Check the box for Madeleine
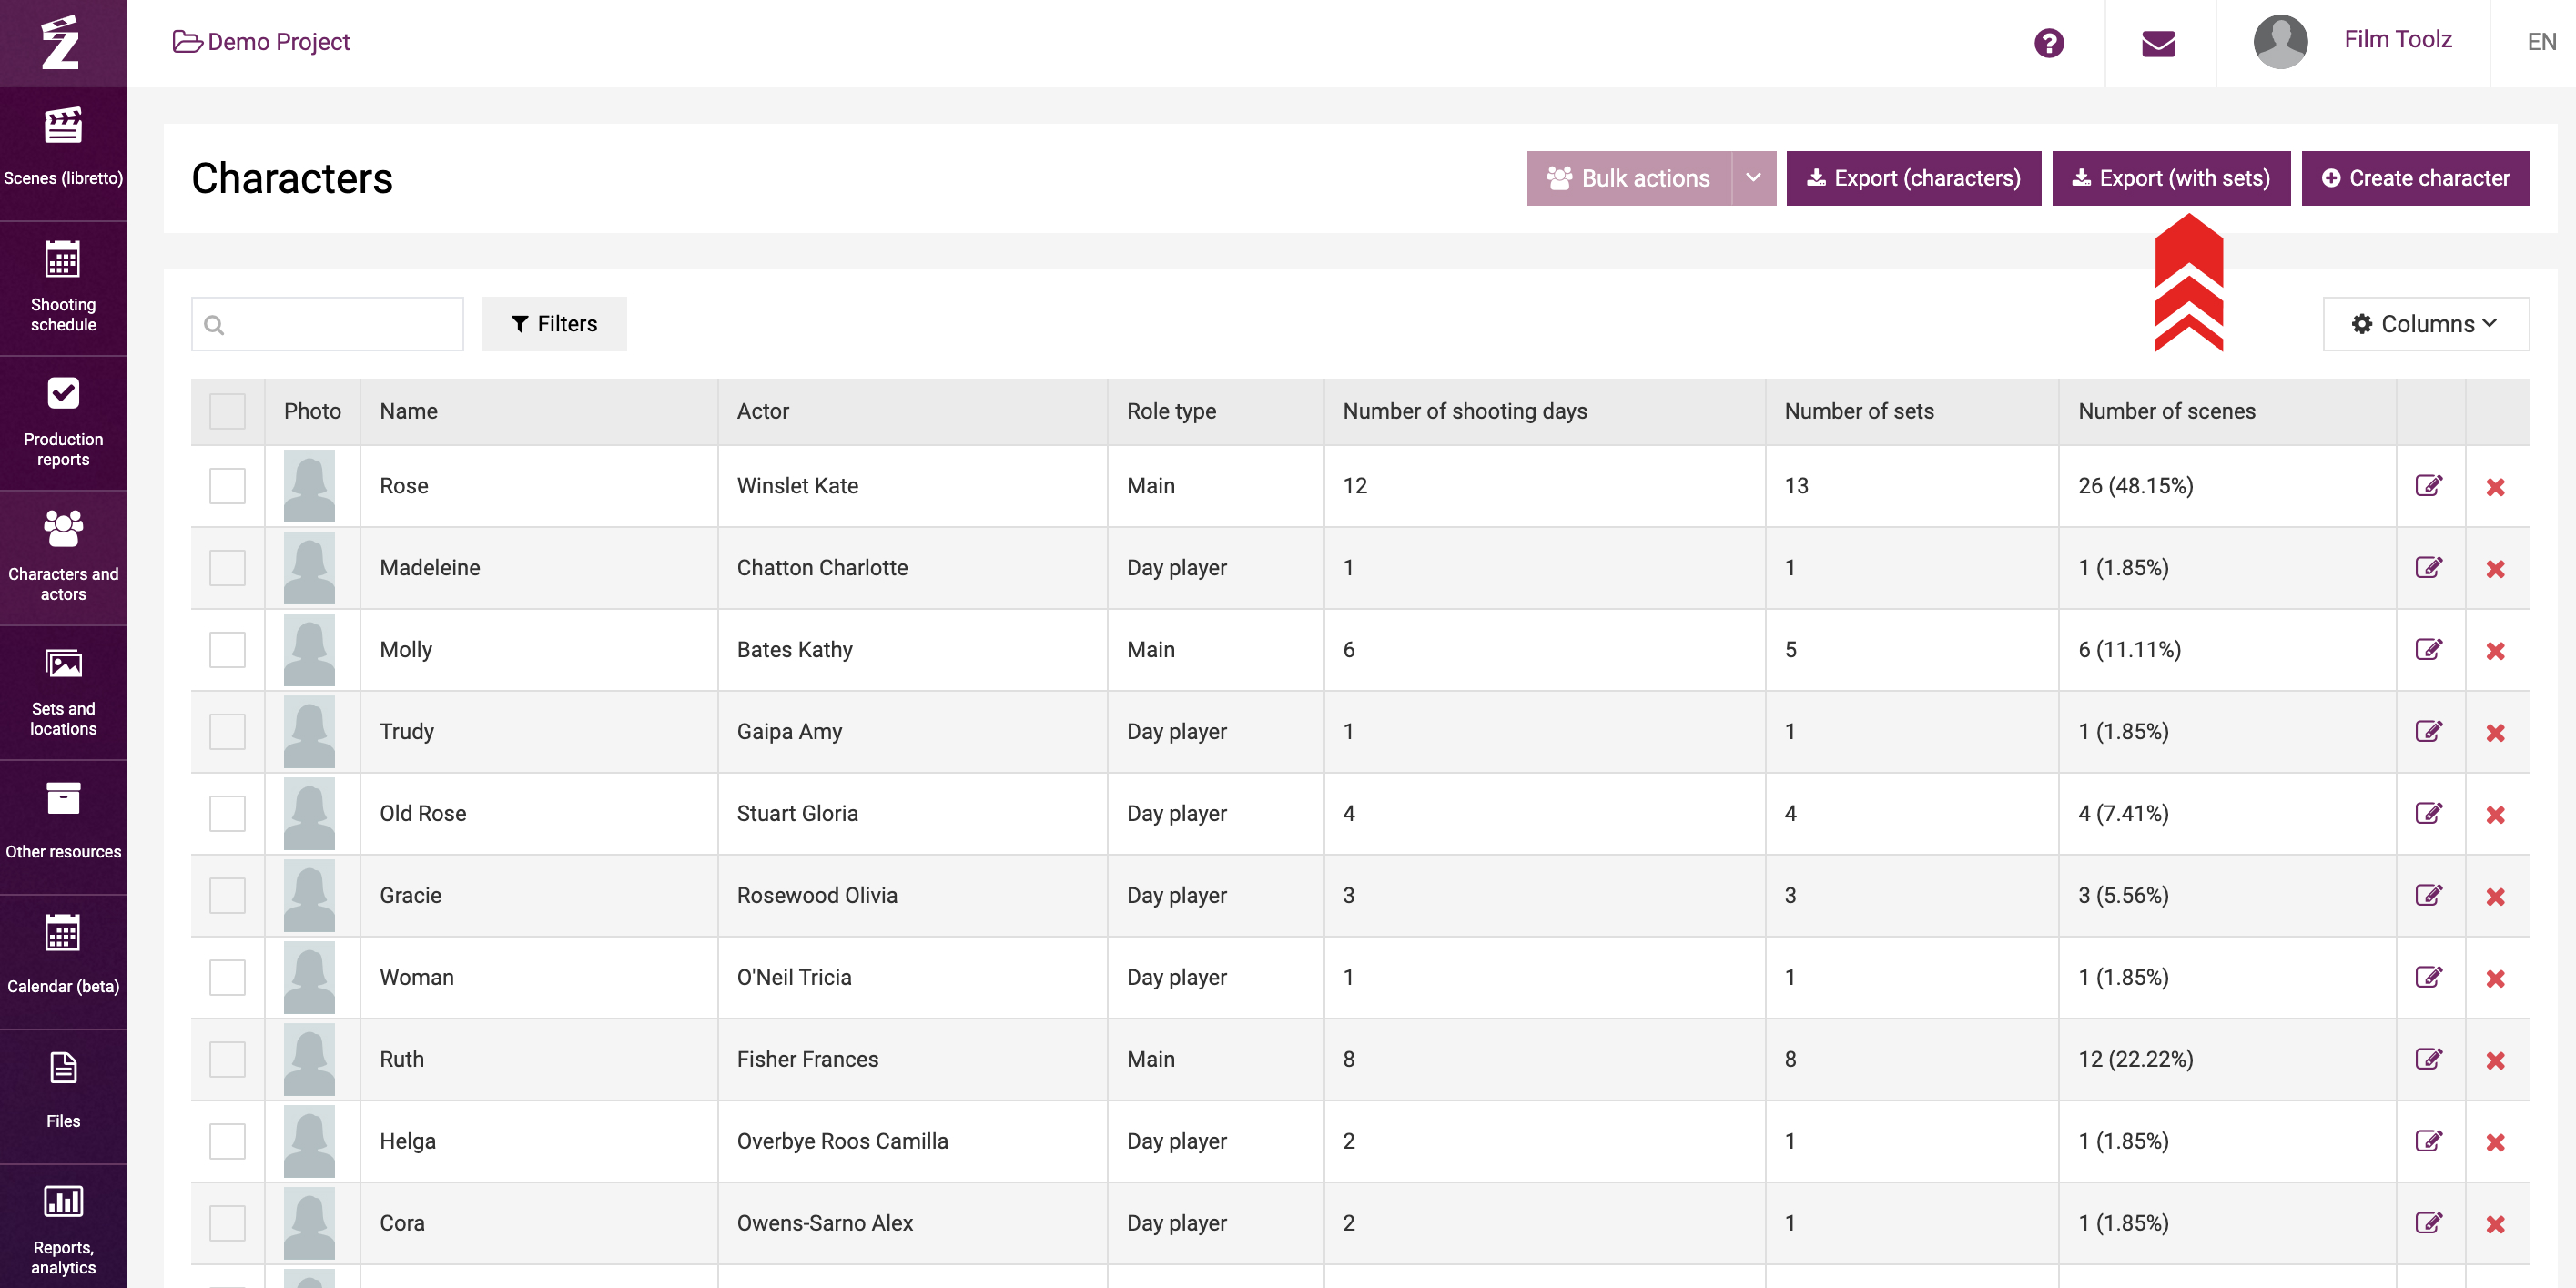Screen dimensions: 2576x1288 pyautogui.click(x=227, y=568)
